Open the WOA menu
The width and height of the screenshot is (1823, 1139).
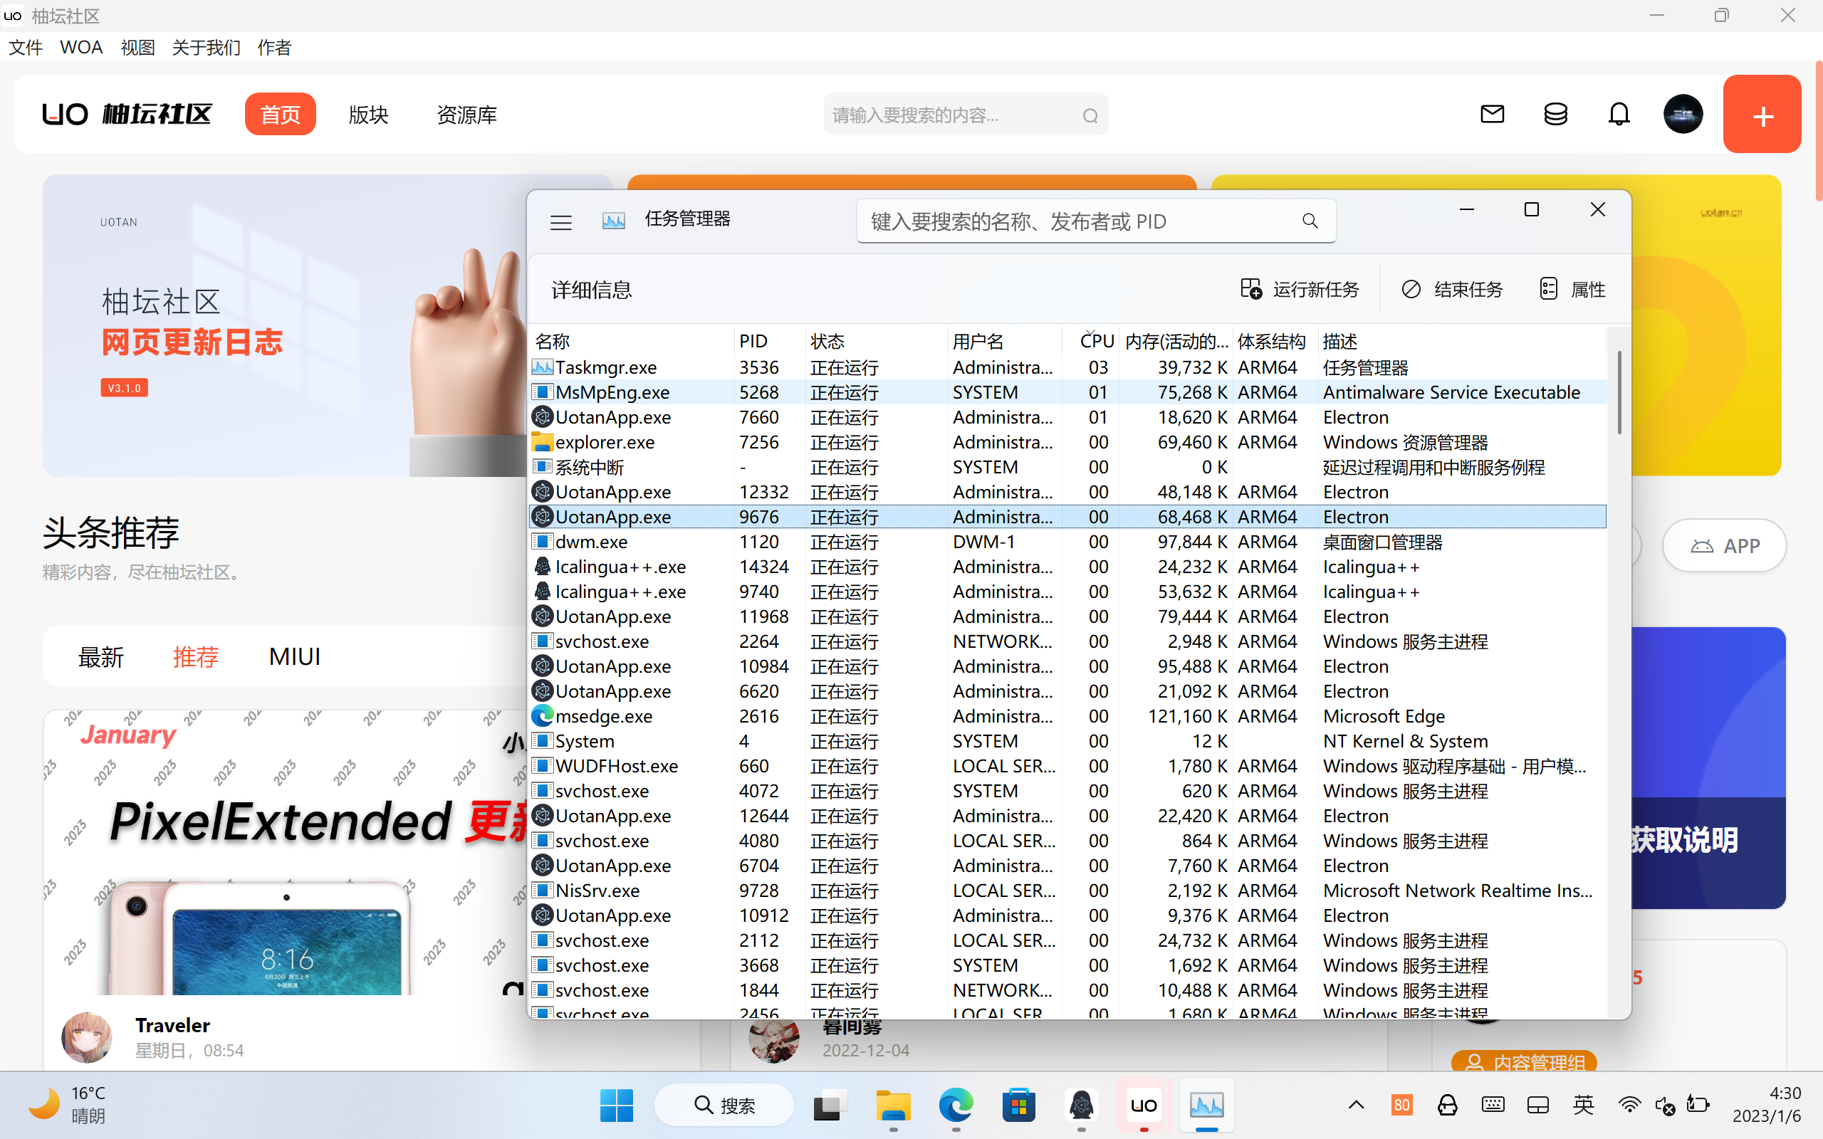pos(80,48)
